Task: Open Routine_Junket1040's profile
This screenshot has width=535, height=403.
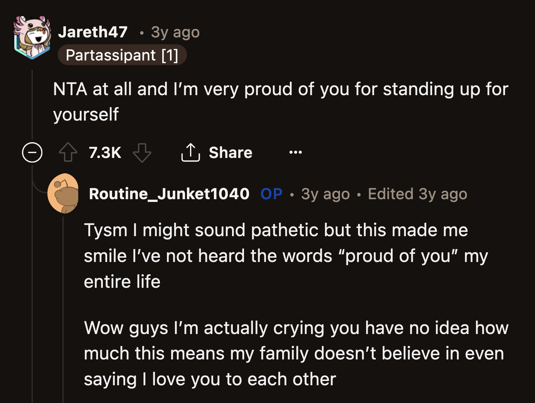Action: point(170,193)
